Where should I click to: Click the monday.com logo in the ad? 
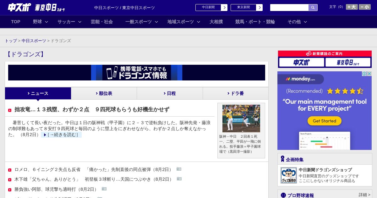point(300,79)
